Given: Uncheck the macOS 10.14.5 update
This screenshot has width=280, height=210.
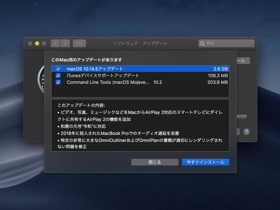Looking at the screenshot, I should point(58,69).
